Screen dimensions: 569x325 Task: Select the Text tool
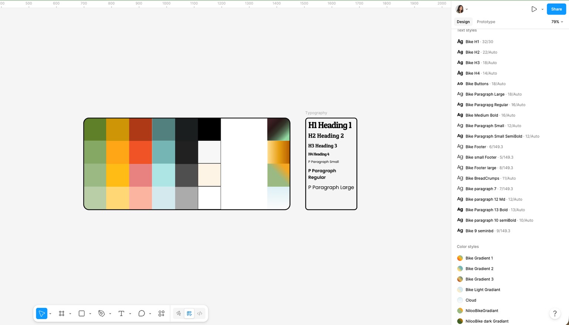coord(121,314)
